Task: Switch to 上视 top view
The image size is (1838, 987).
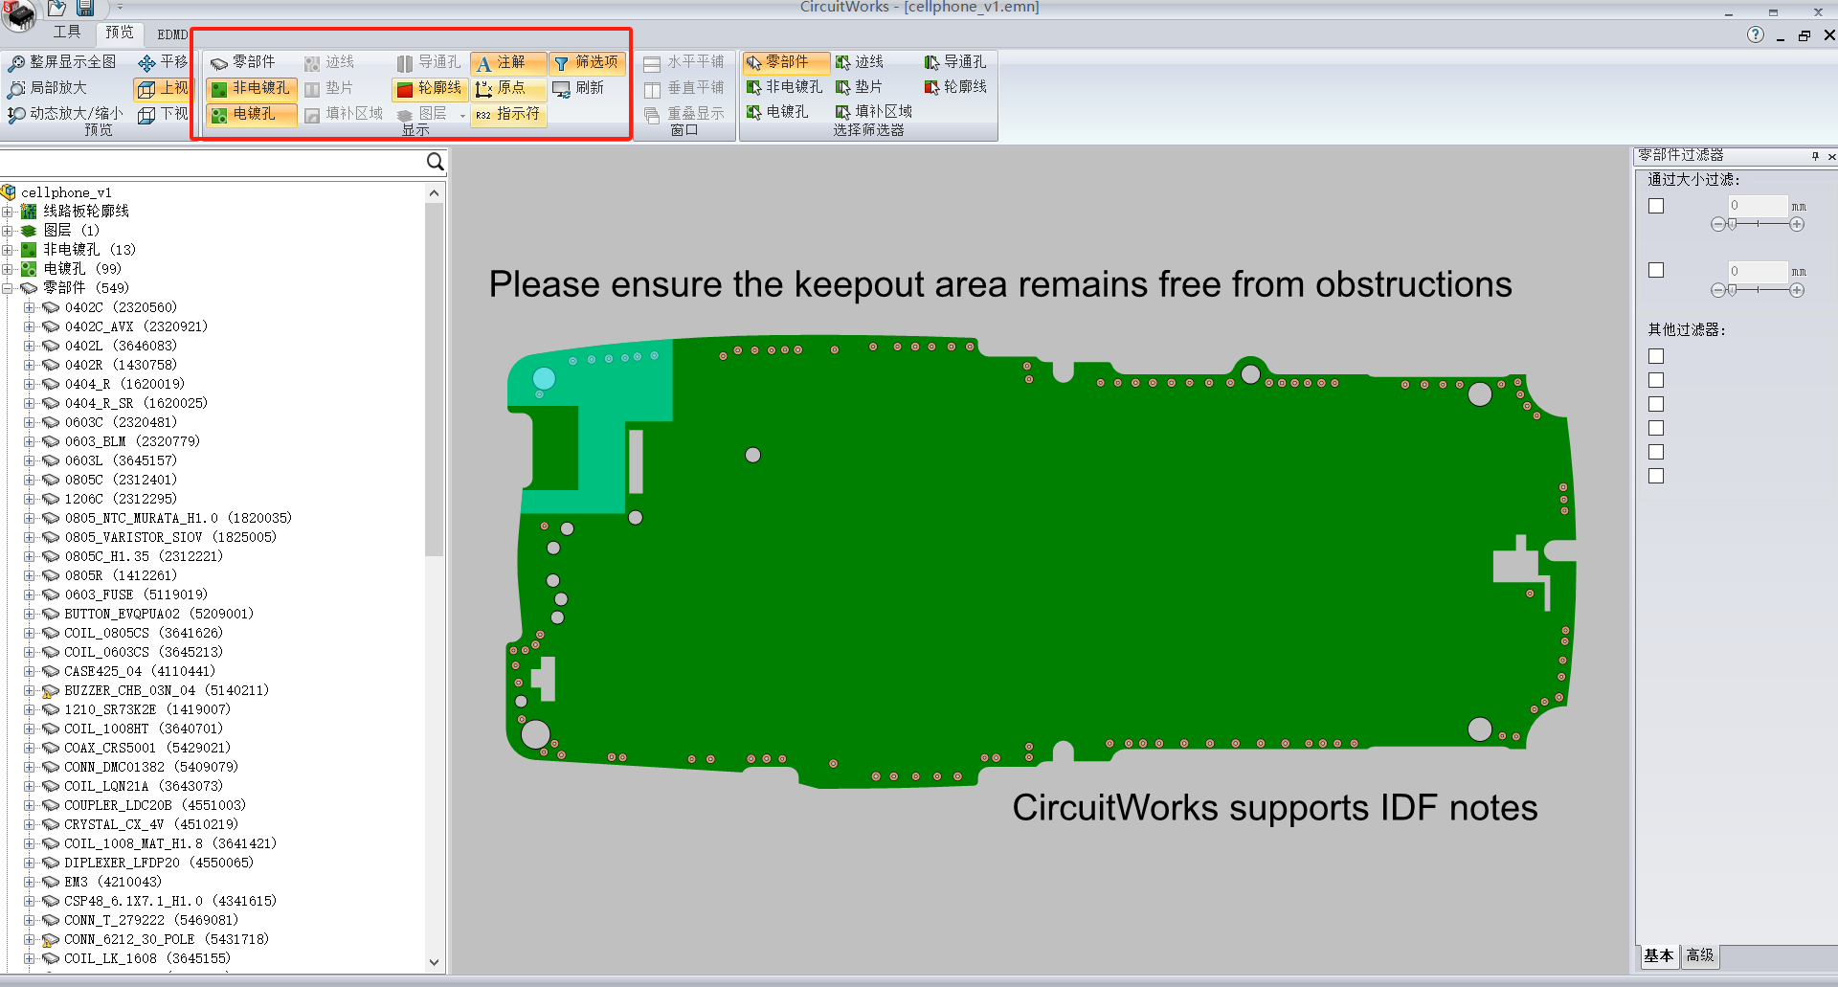Action: 163,88
